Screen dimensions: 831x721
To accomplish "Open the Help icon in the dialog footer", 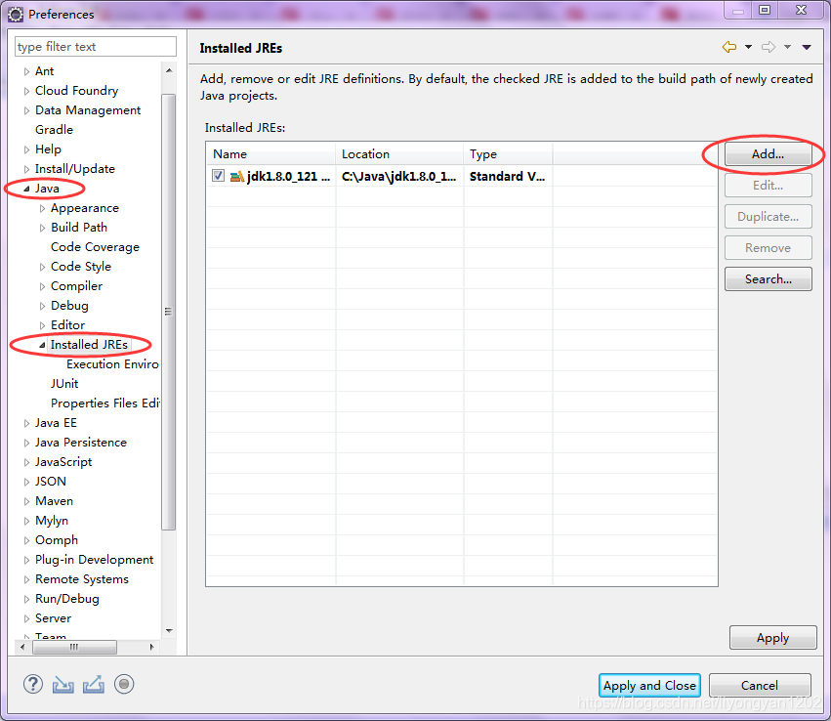I will (33, 685).
